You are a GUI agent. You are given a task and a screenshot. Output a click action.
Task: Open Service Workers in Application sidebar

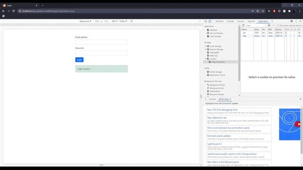click(216, 33)
